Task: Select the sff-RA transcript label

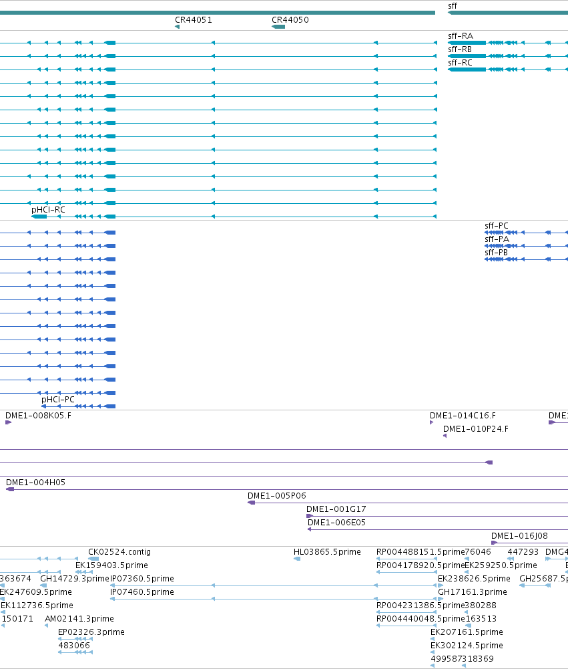Action: point(461,36)
